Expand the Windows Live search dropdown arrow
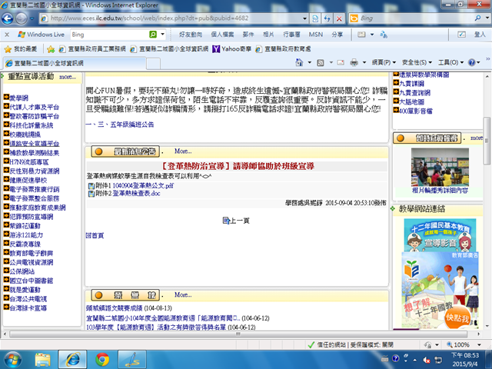This screenshot has height=369, width=492. click(x=162, y=34)
